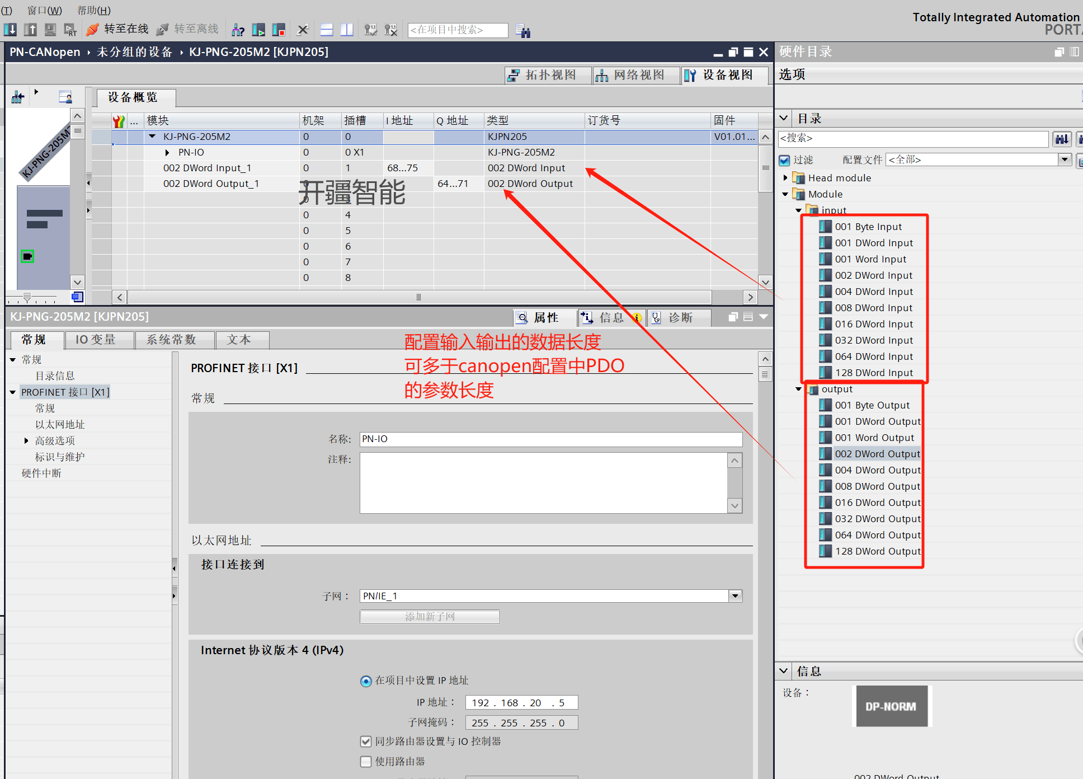
Task: Expand 高级选项 in properties tree
Action: 26,441
